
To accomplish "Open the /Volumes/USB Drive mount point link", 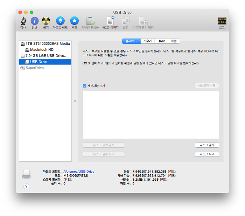I will tap(79, 172).
